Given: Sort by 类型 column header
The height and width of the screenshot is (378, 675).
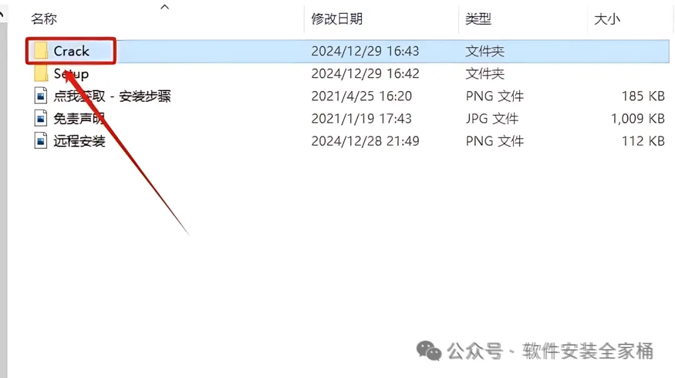Looking at the screenshot, I should tap(478, 19).
